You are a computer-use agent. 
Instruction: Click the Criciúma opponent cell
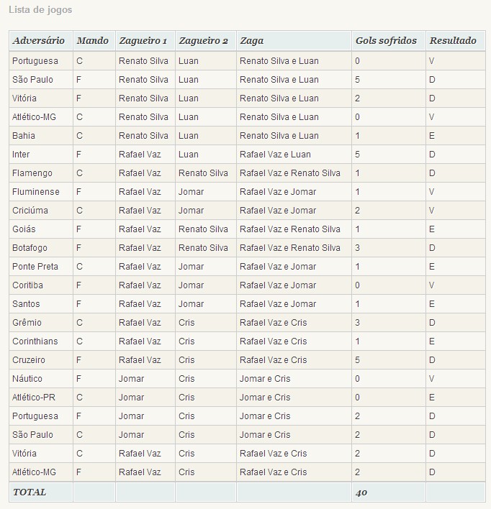tap(31, 211)
